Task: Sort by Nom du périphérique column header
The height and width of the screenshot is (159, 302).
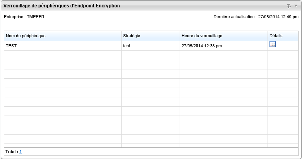Action: click(x=26, y=36)
